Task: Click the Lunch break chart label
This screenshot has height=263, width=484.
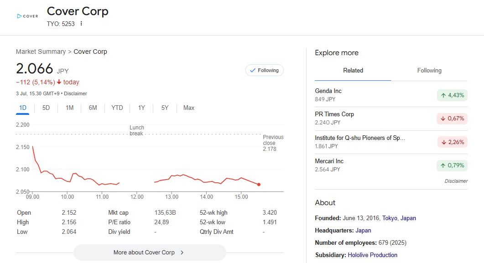Action: tap(137, 130)
